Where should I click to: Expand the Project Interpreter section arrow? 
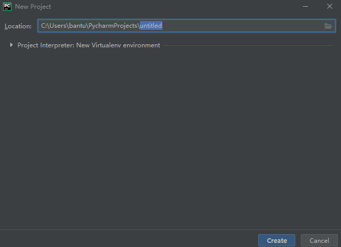coord(11,45)
